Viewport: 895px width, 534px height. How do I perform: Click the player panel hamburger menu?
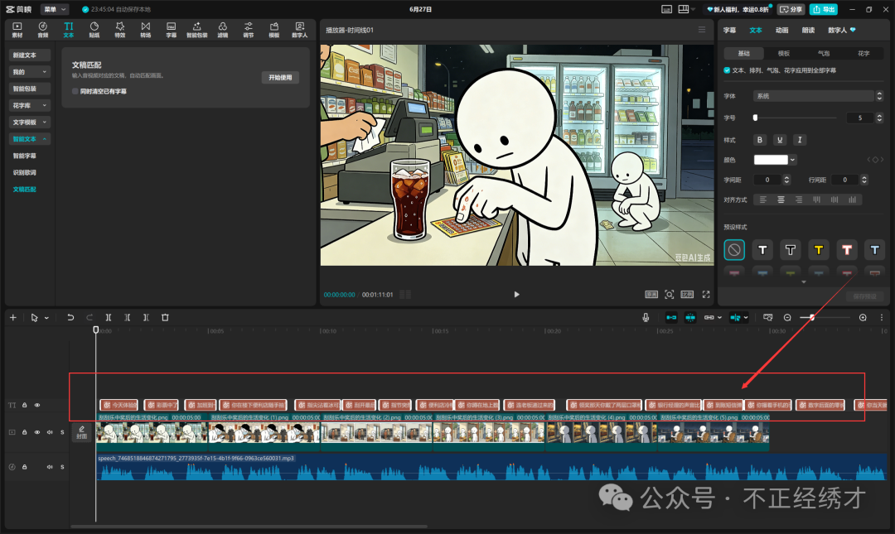point(702,30)
